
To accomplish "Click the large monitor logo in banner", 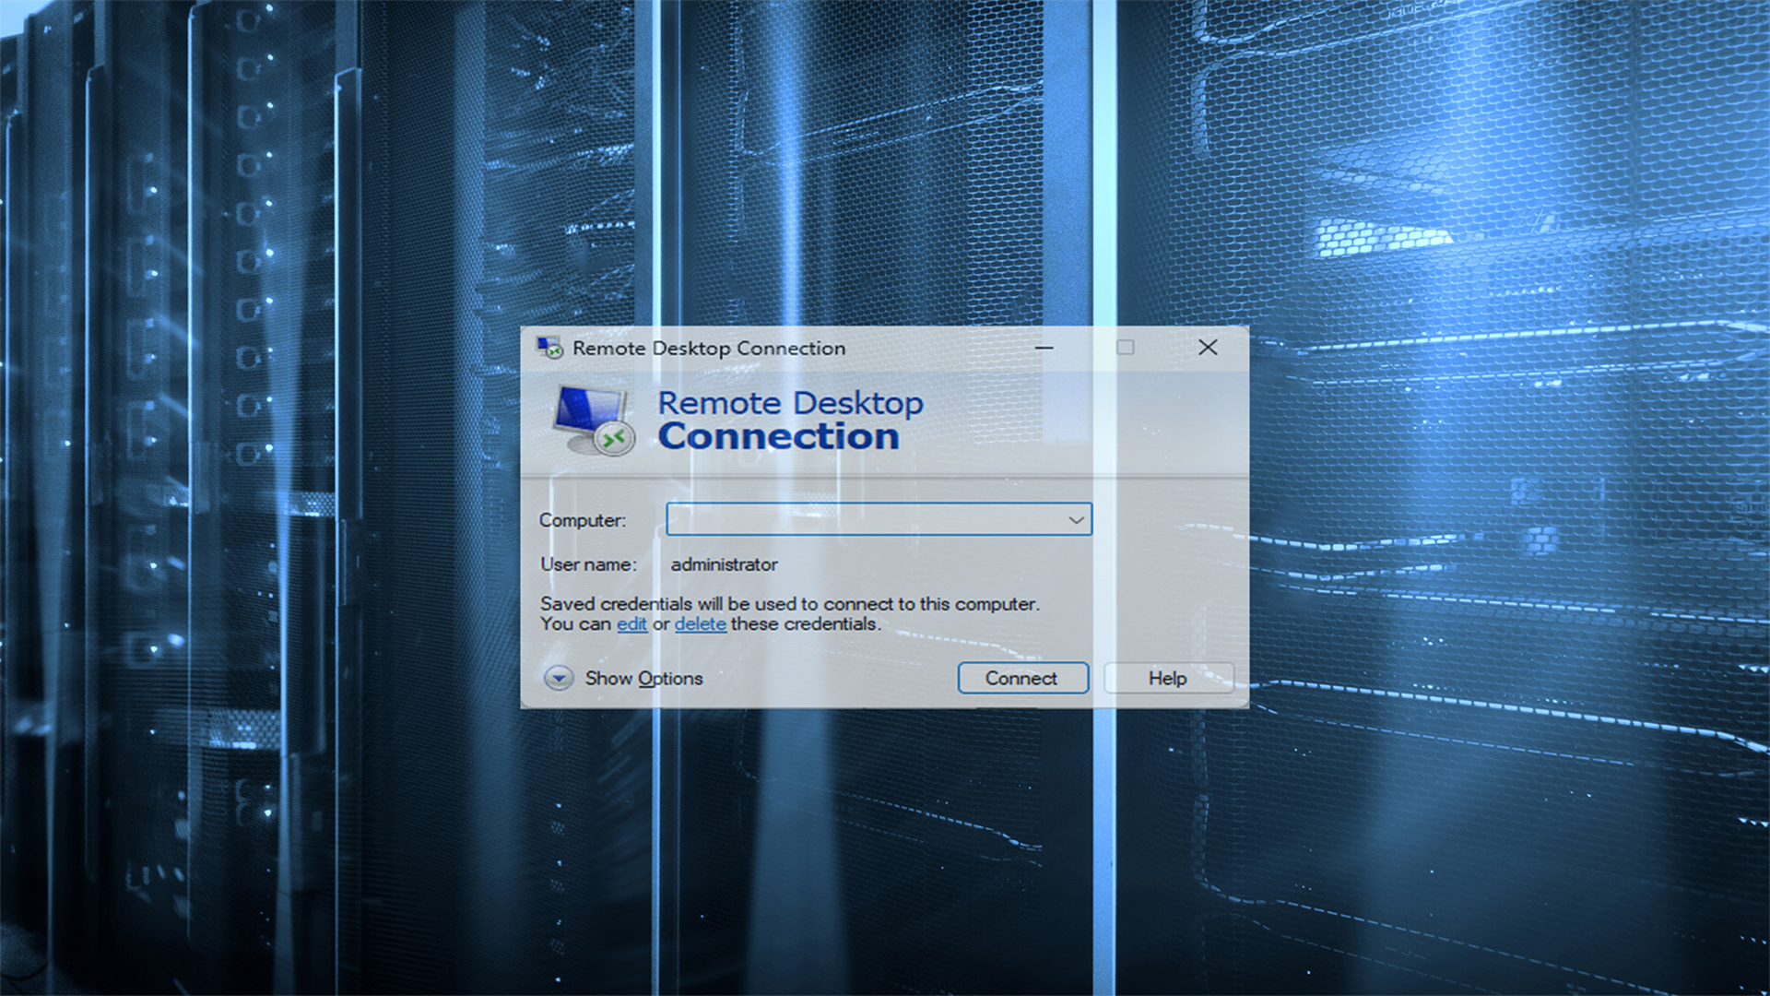I will [594, 421].
